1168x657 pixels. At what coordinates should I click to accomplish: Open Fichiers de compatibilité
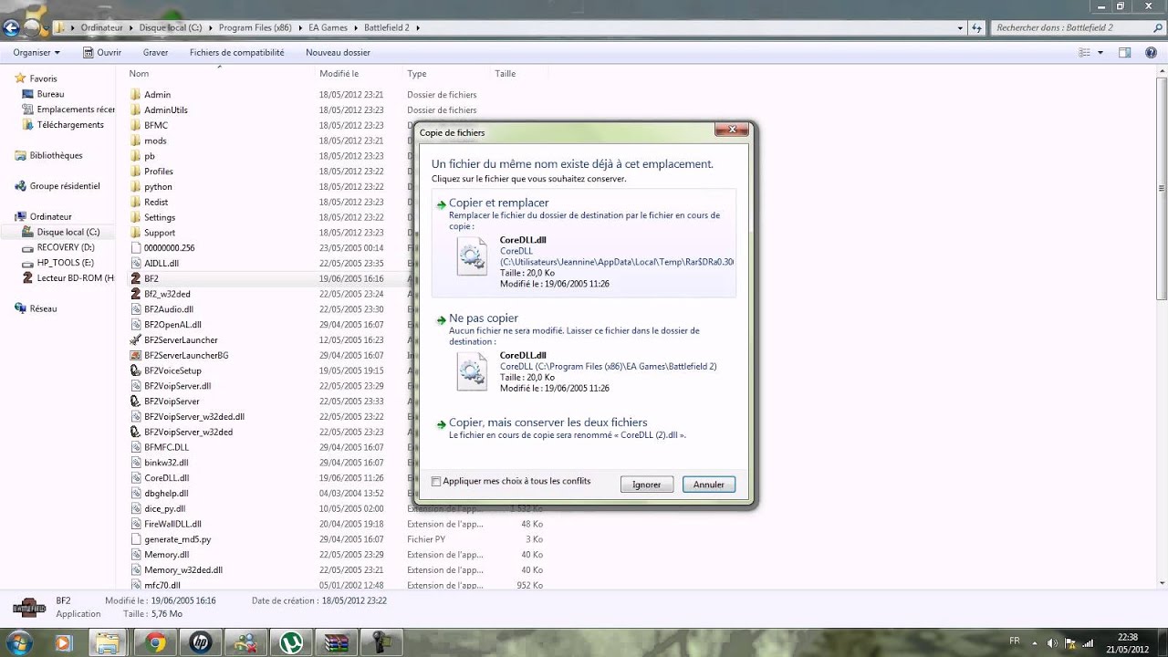[x=236, y=53]
